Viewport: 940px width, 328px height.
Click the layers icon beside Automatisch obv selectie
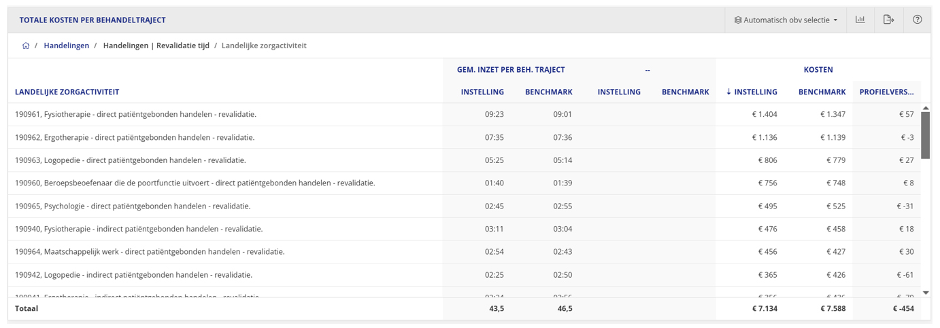point(738,20)
